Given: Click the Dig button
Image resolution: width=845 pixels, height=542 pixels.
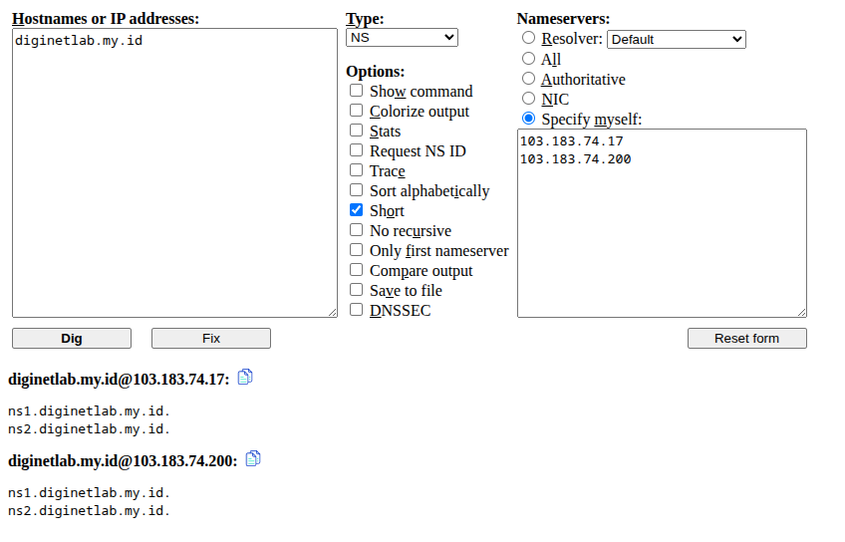Looking at the screenshot, I should [72, 339].
